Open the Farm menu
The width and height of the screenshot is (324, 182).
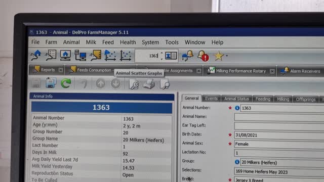[x=51, y=42]
